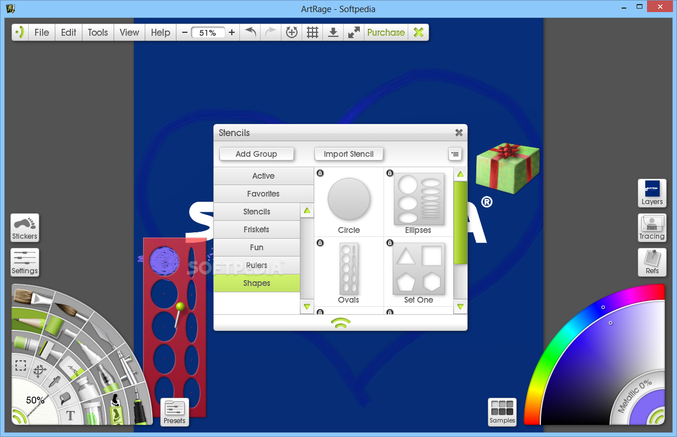The height and width of the screenshot is (437, 677).
Task: Open the Edit menu
Action: coord(69,32)
